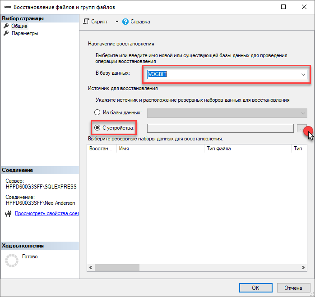Viewport: 315px width, 297px height.
Task: Click the 'Восстан...' column header
Action: click(102, 148)
